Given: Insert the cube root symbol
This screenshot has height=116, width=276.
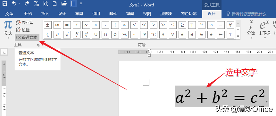Looking at the screenshot, I should 76,35.
